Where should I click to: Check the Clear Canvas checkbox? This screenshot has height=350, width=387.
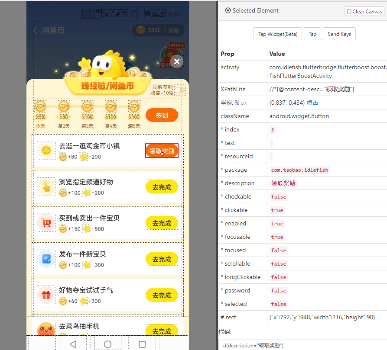click(x=349, y=11)
